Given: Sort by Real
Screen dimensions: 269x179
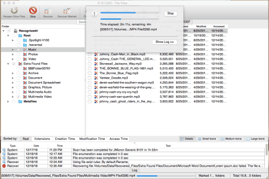Looking at the screenshot, I should point(26,139).
